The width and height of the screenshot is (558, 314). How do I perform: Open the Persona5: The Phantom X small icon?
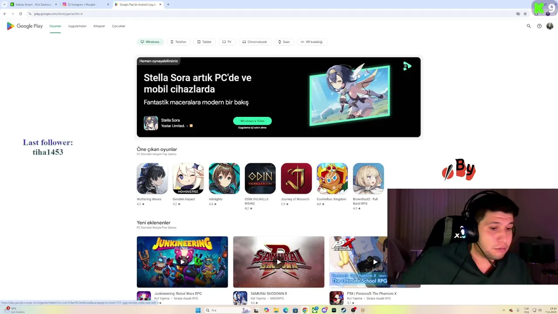click(x=337, y=298)
